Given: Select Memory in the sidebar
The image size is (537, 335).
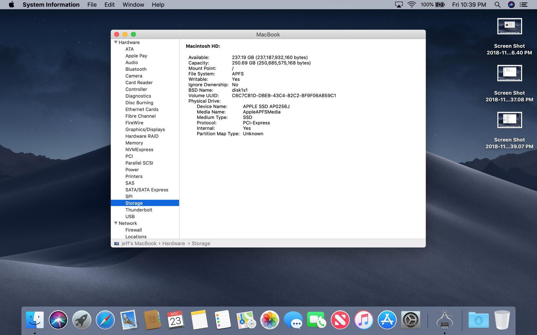Looking at the screenshot, I should 134,143.
